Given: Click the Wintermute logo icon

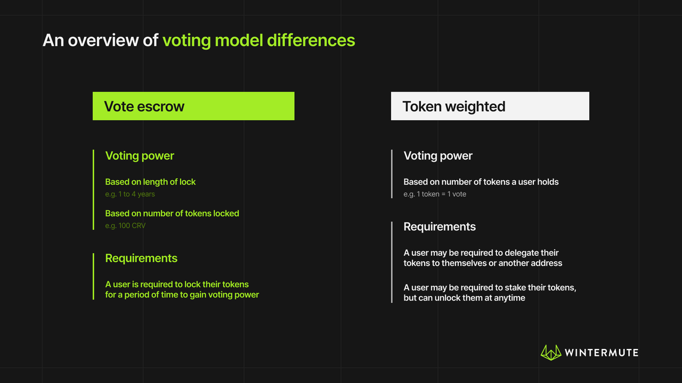Looking at the screenshot, I should [551, 352].
